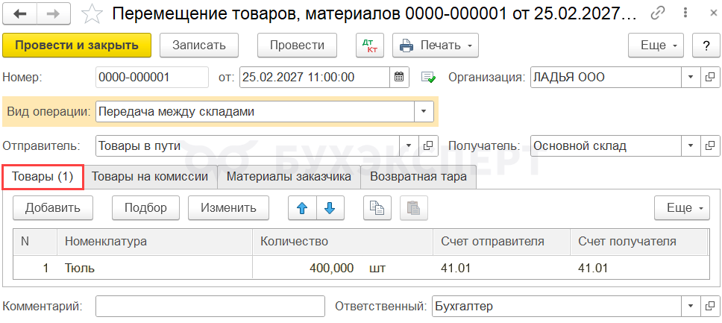The height and width of the screenshot is (323, 722).
Task: Open Организация ЛАДЬЯ ООО record icon
Action: (x=709, y=78)
